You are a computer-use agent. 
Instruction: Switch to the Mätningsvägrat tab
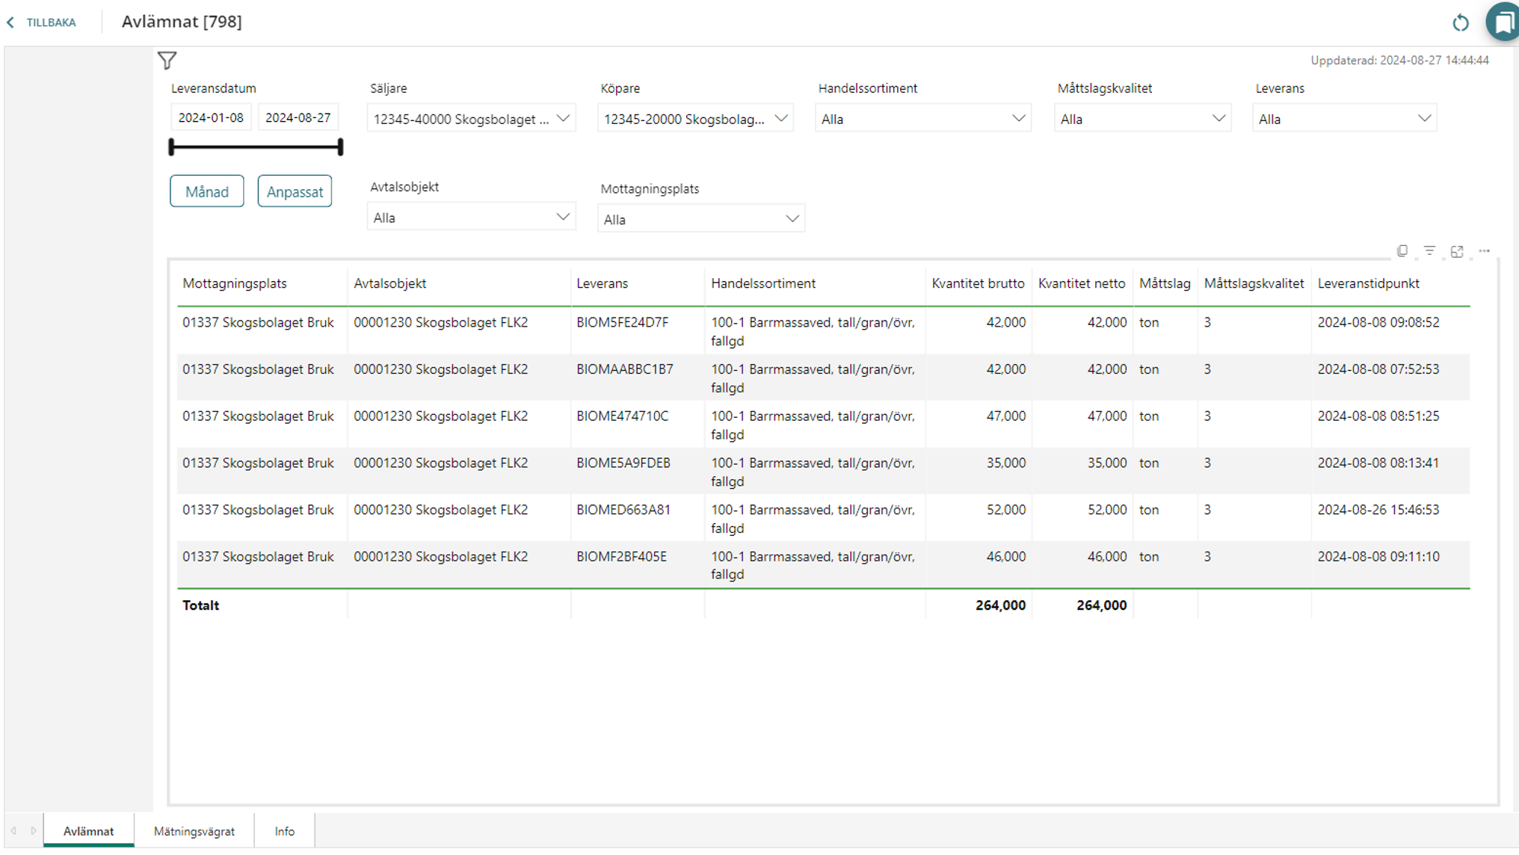point(194,830)
